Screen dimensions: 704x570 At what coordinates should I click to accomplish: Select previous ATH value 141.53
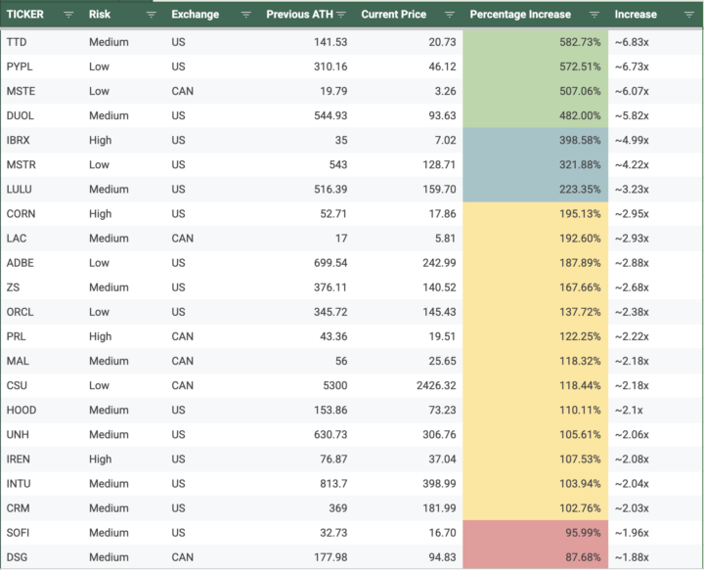click(308, 42)
